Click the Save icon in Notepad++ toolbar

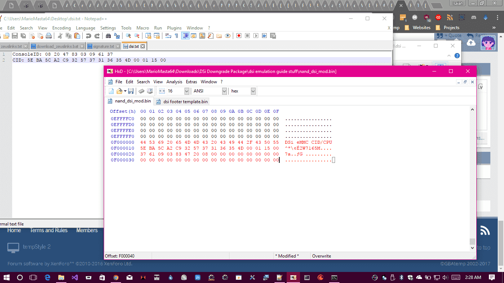pyautogui.click(x=15, y=36)
